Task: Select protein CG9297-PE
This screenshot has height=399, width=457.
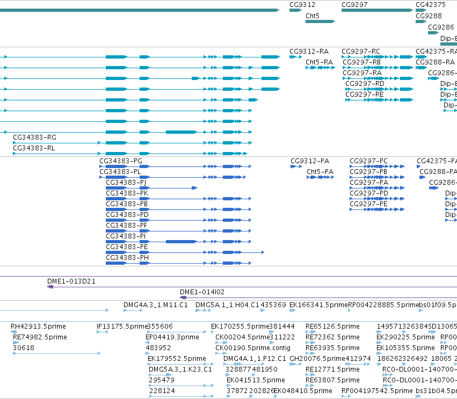Action: tap(377, 209)
